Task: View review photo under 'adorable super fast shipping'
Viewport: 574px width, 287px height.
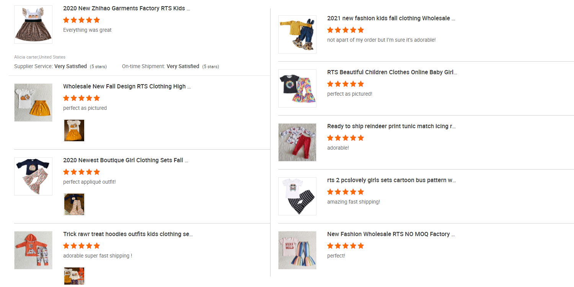Action: click(74, 276)
